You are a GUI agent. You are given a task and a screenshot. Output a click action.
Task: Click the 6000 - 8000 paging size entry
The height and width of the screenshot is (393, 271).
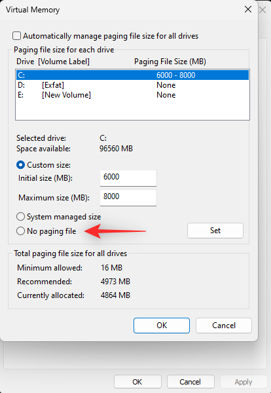176,75
